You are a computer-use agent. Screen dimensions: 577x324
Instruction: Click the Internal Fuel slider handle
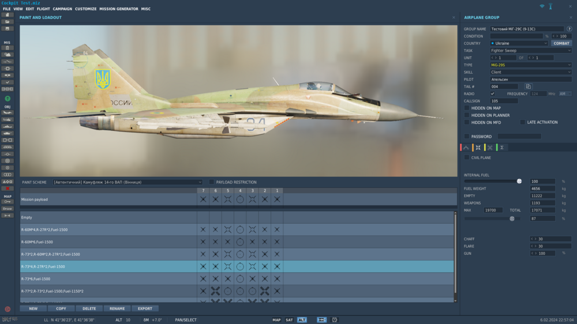(519, 181)
